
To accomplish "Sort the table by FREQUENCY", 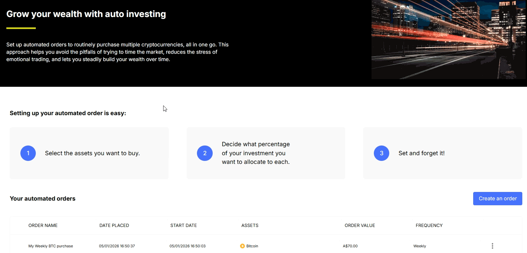I will [429, 225].
